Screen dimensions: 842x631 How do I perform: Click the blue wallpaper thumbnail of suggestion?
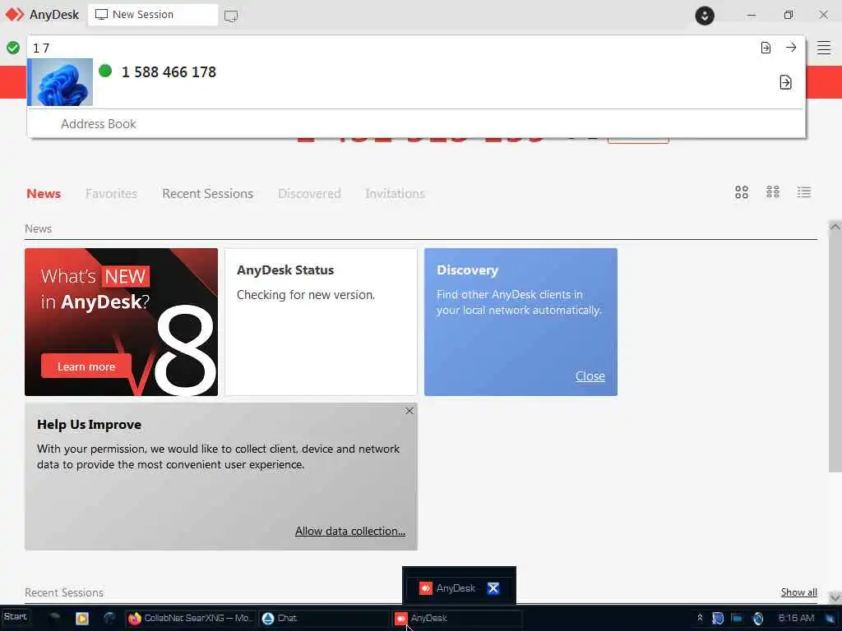pyautogui.click(x=61, y=82)
